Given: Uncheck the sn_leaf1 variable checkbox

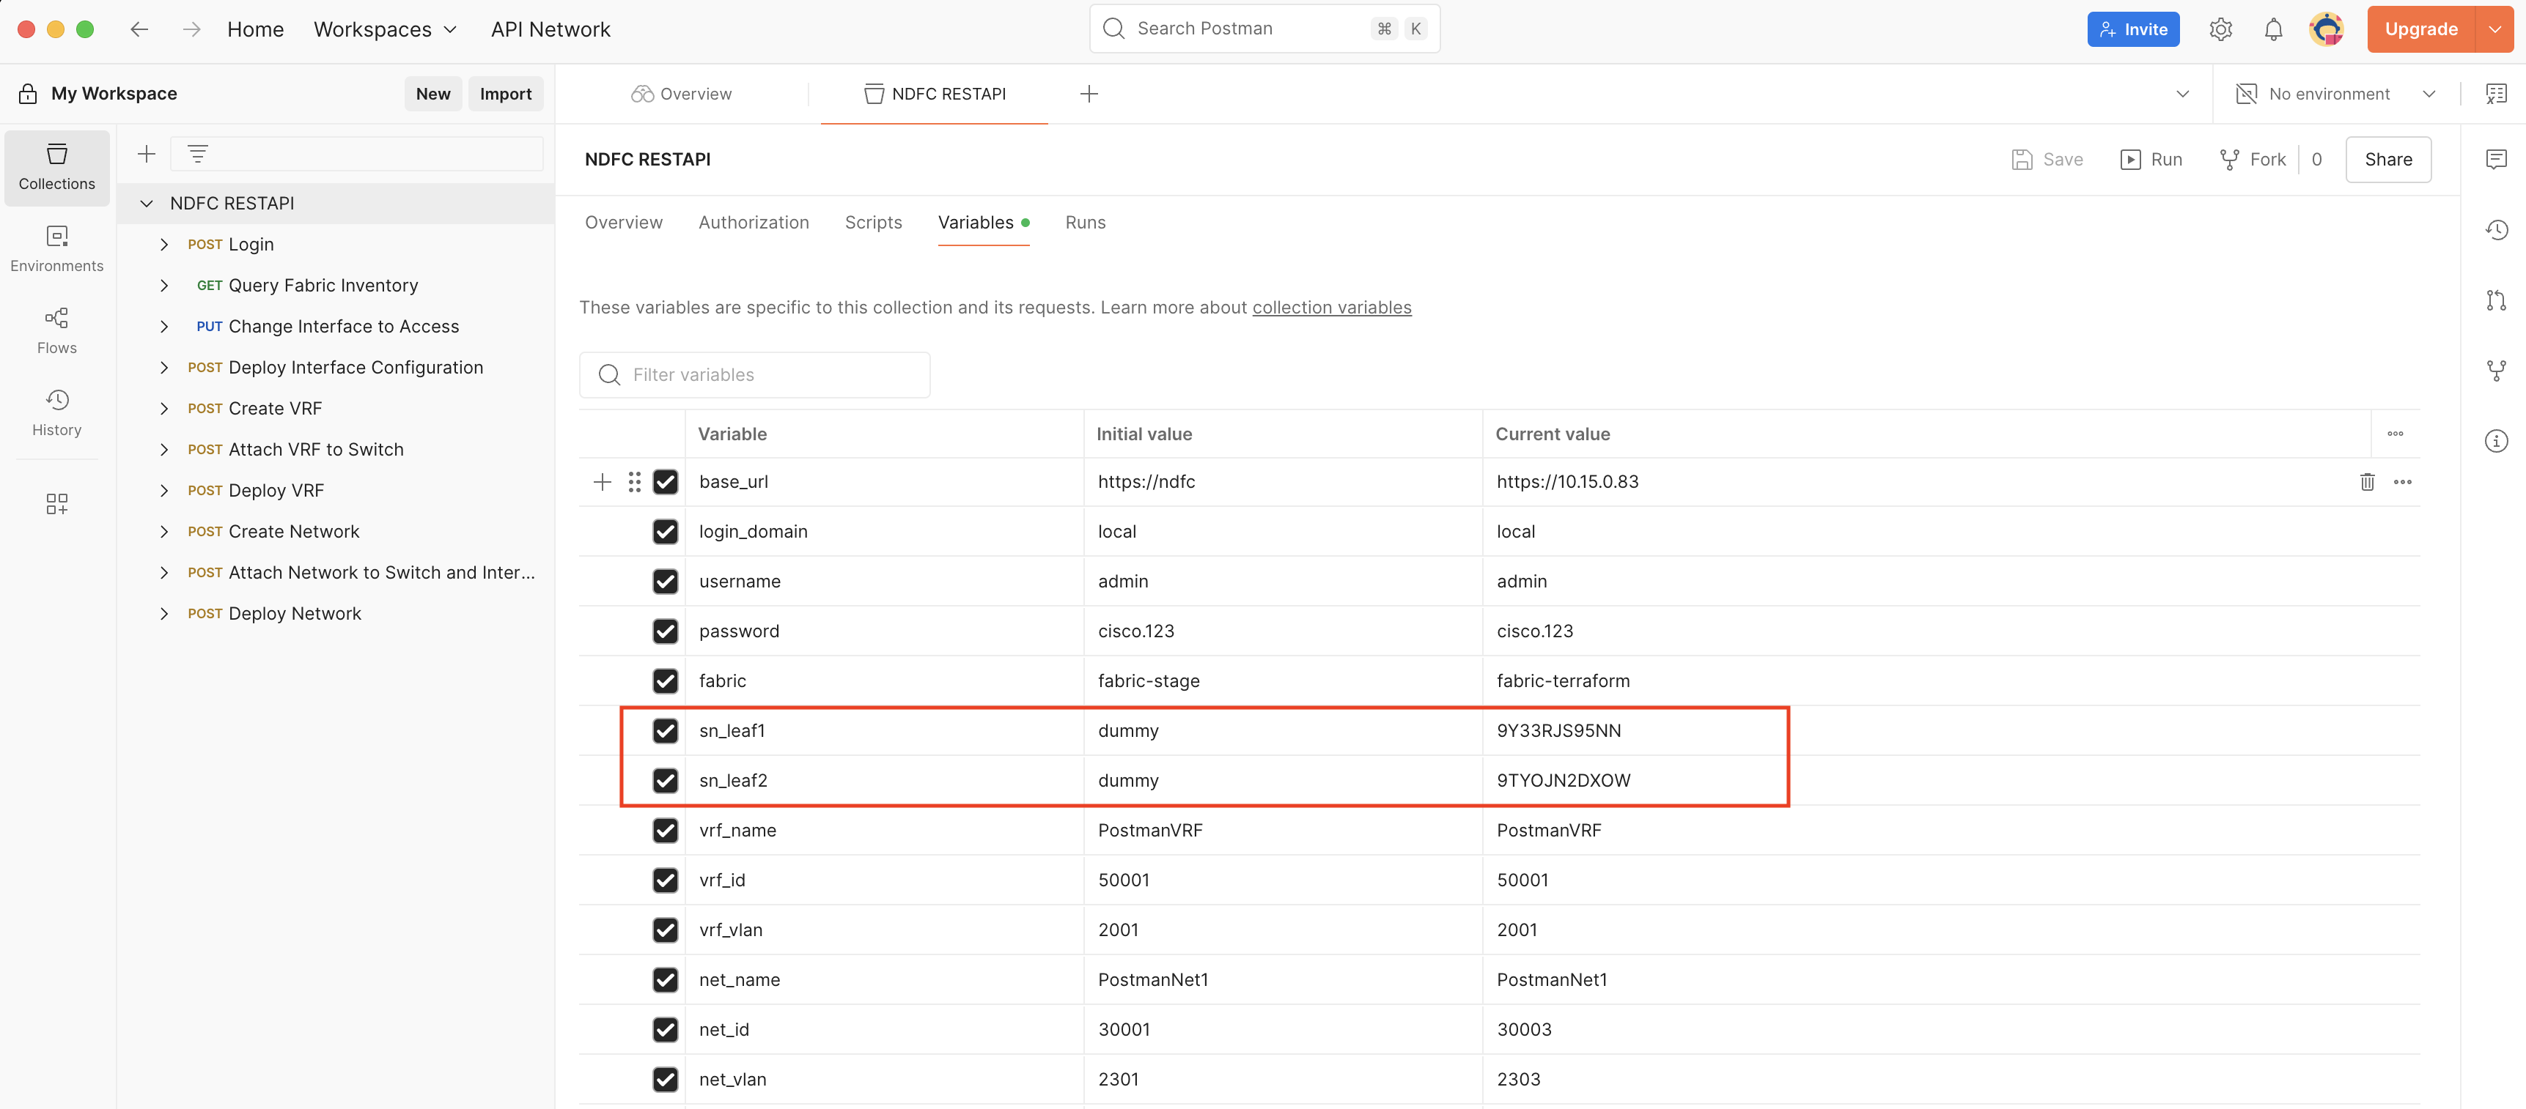Looking at the screenshot, I should 665,731.
